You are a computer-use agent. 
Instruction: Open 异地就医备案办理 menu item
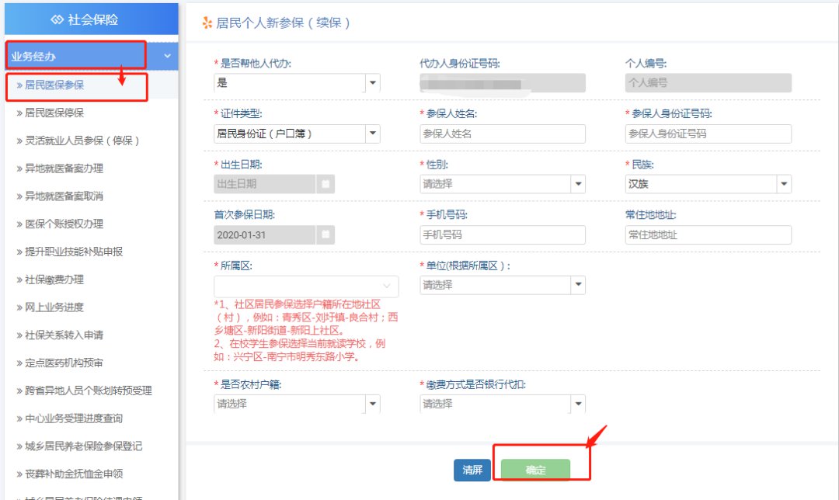pyautogui.click(x=59, y=168)
